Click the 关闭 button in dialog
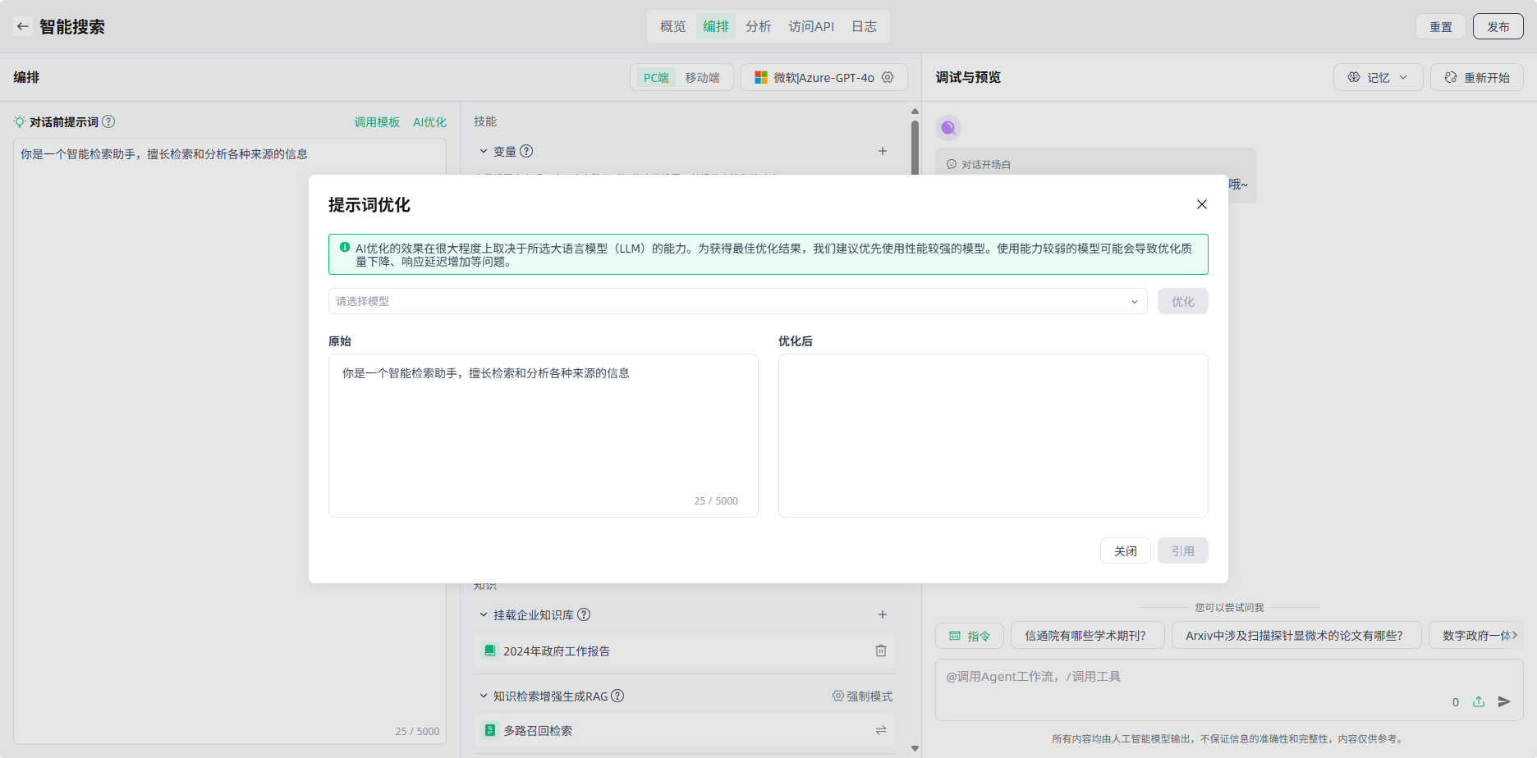Viewport: 1537px width, 758px height. click(1126, 550)
